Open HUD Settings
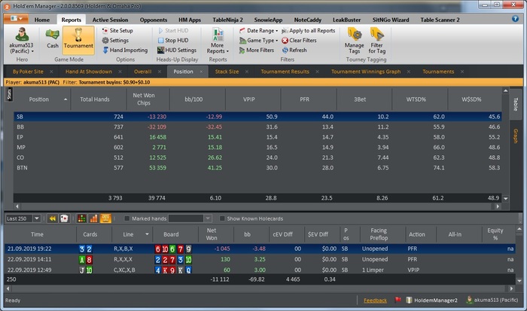 point(177,50)
